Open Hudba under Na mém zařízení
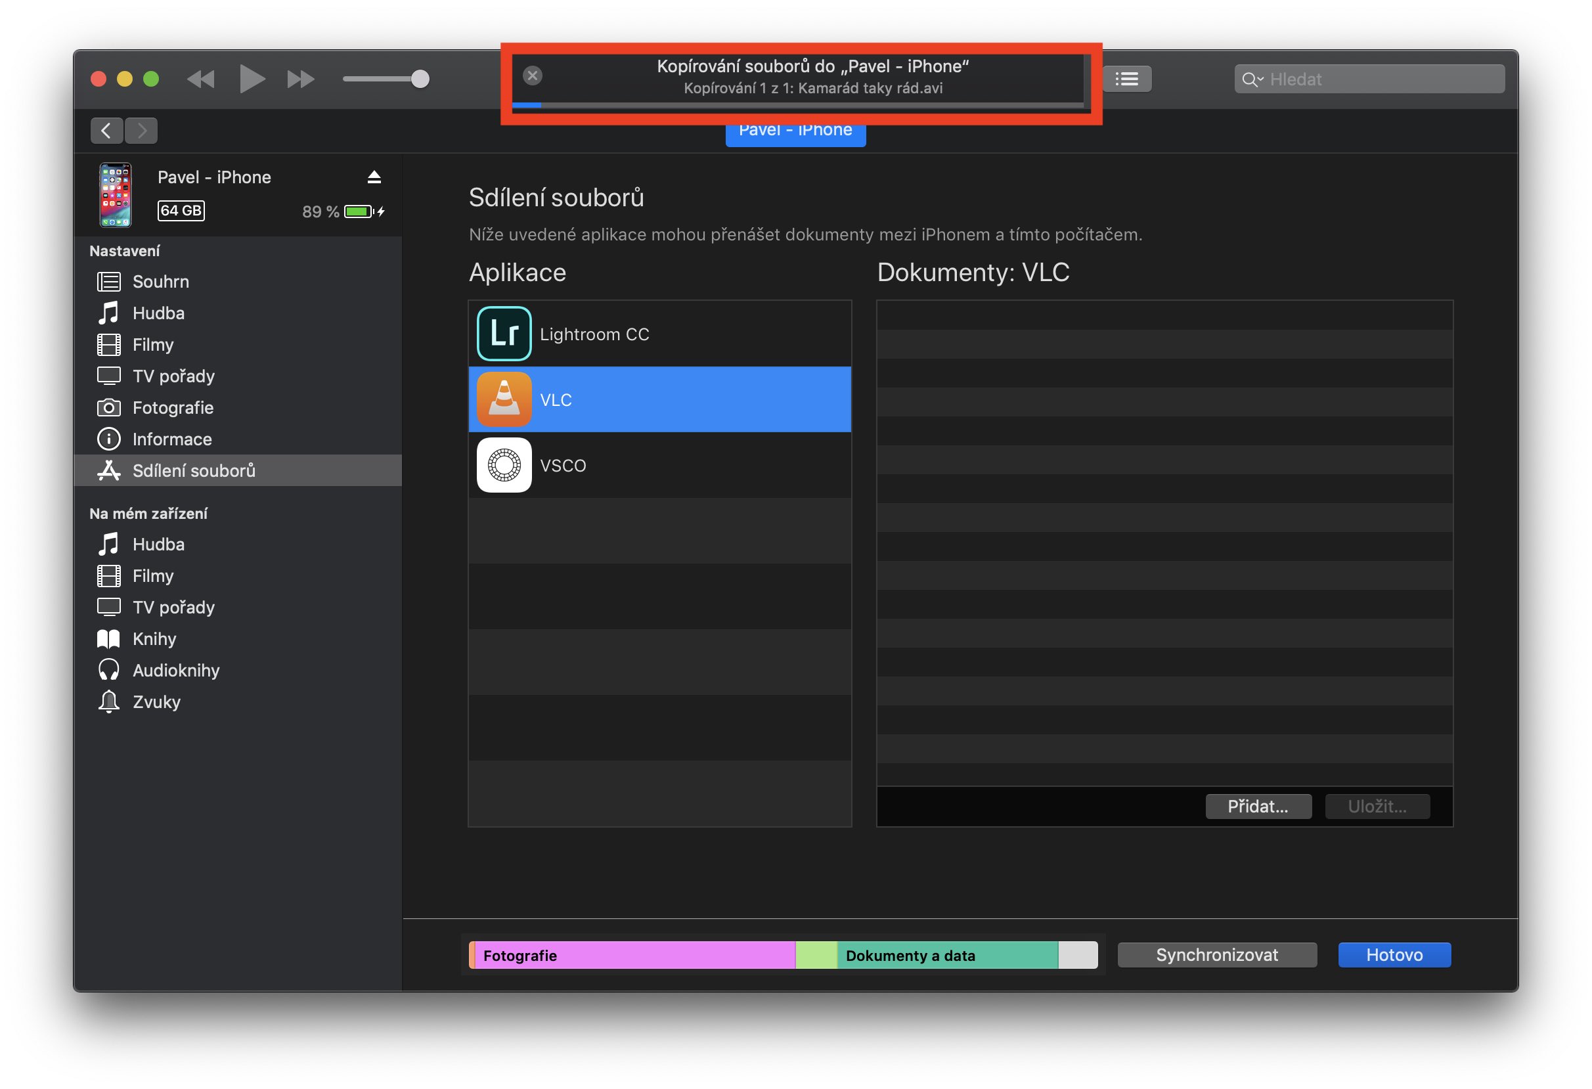Viewport: 1592px width, 1089px height. click(238, 544)
